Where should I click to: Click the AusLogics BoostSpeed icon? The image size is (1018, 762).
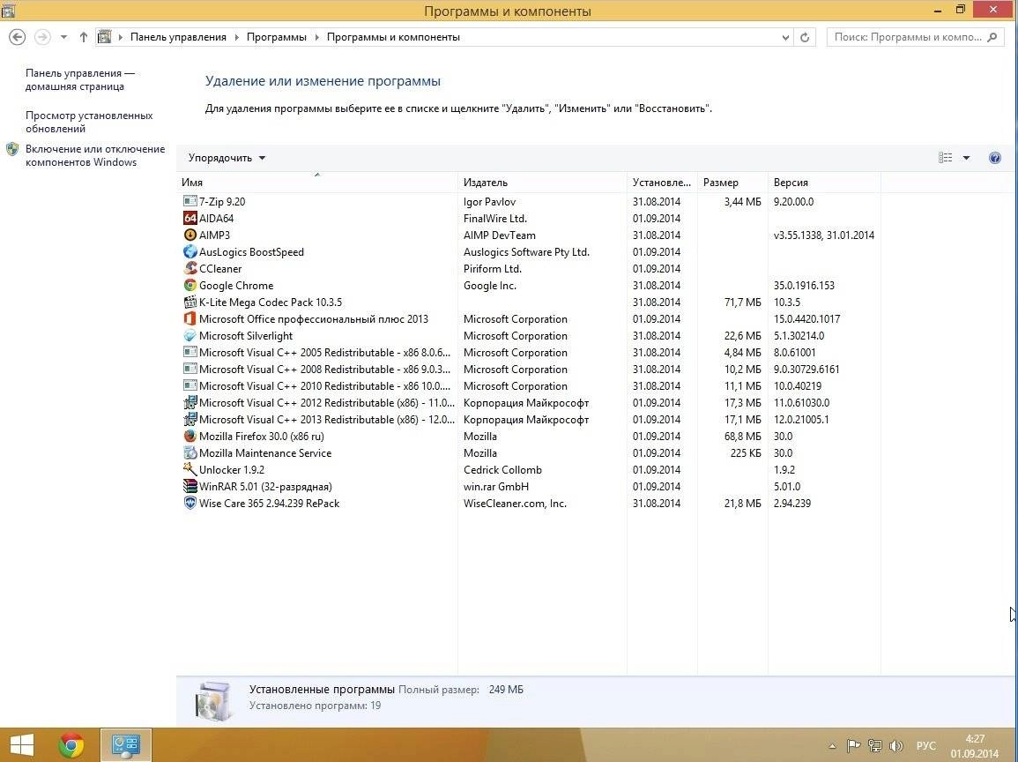[189, 251]
